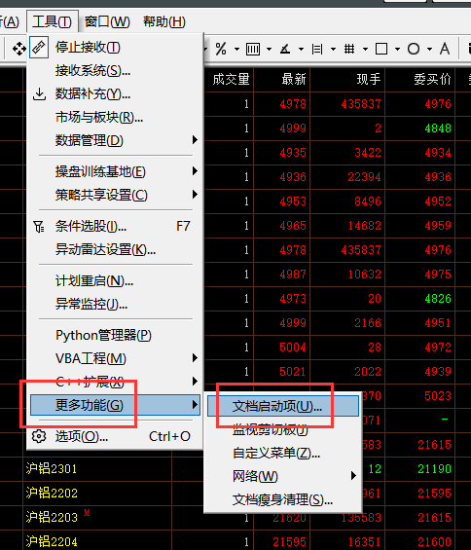
Task: Select the percent drawing tool icon
Action: click(221, 49)
